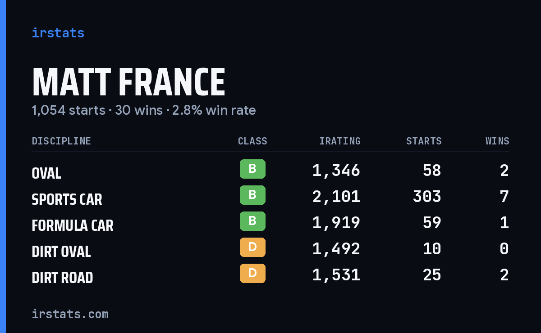Screen dimensions: 541x333
Task: Select the Dirt Oval class D badge
Action: click(252, 247)
